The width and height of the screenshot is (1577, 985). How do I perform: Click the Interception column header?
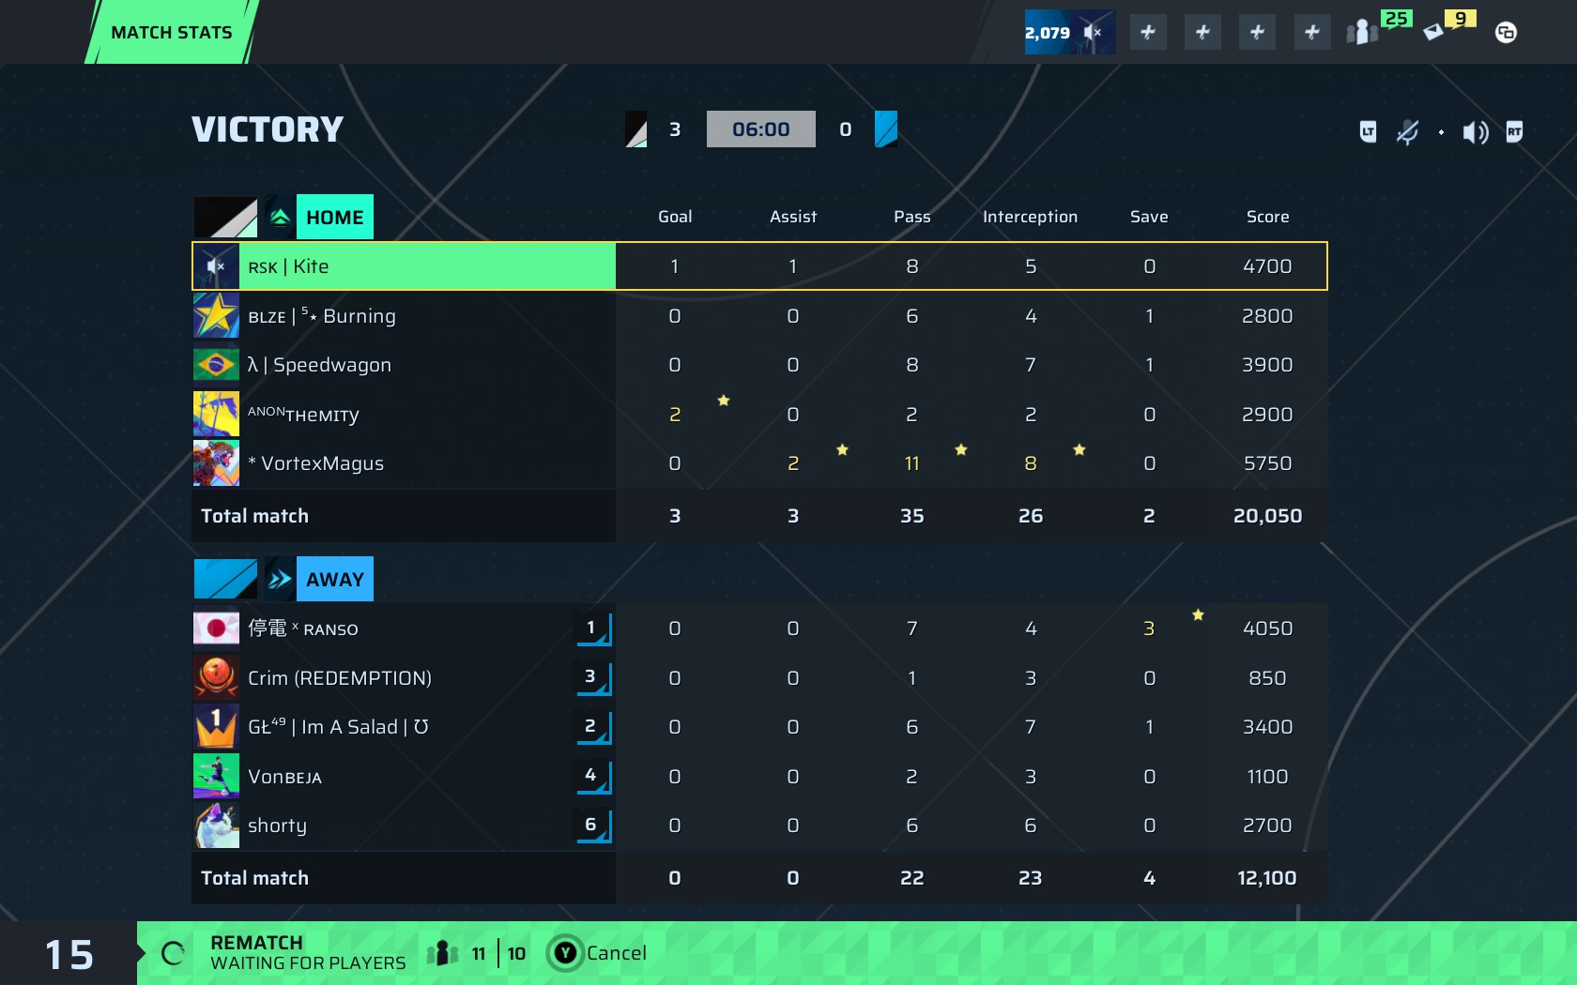tap(1030, 217)
